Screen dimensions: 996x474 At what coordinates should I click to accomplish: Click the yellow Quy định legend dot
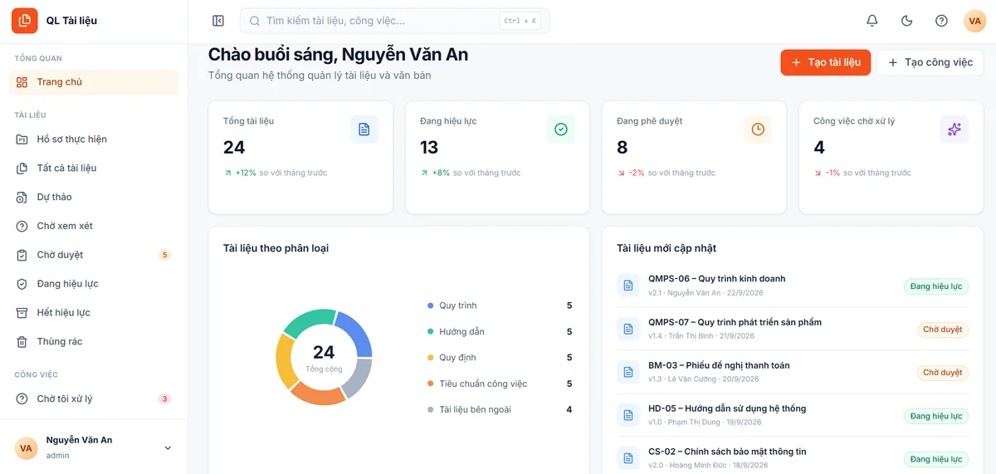[430, 358]
